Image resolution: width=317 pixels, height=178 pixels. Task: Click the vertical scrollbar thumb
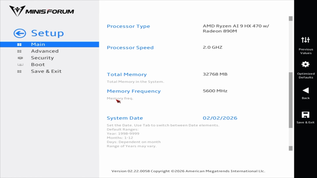tap(291, 100)
